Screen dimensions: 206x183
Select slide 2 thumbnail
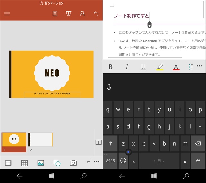[x=41, y=140]
